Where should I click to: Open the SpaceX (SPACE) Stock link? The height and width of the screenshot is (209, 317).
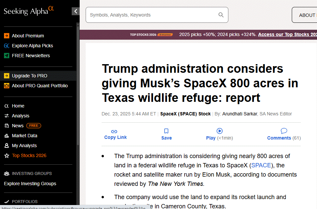(185, 114)
